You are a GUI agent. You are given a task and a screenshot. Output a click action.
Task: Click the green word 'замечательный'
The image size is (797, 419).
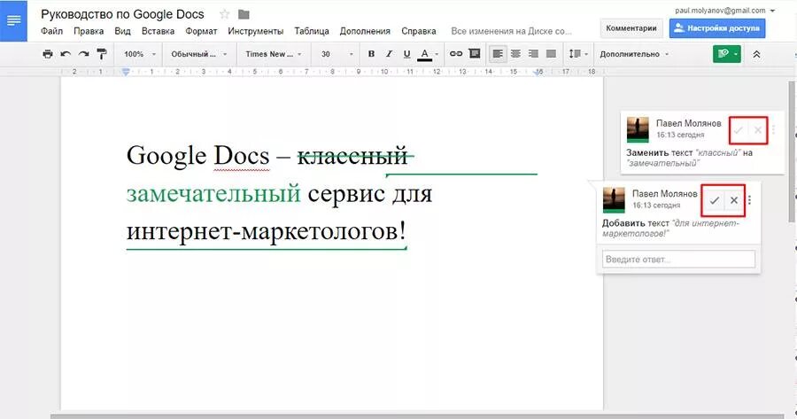point(213,193)
